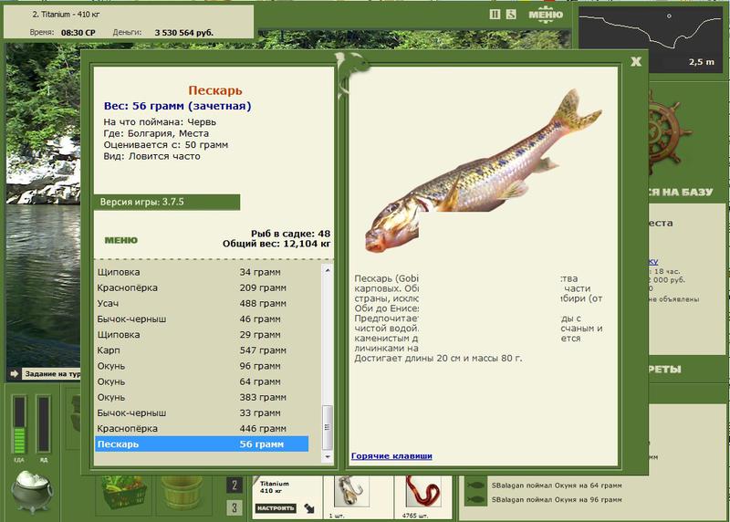Click the 2. Titanium - 410 кг label

(66, 15)
